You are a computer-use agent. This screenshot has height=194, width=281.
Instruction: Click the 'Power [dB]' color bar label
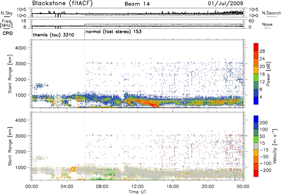pyautogui.click(x=268, y=74)
